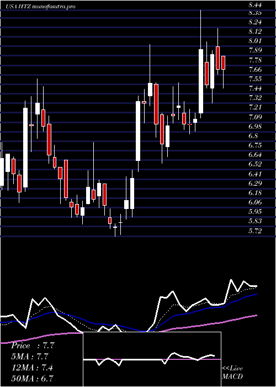Click the 7.44 price level label

256,88
